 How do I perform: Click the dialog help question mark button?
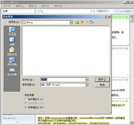(x=105, y=17)
